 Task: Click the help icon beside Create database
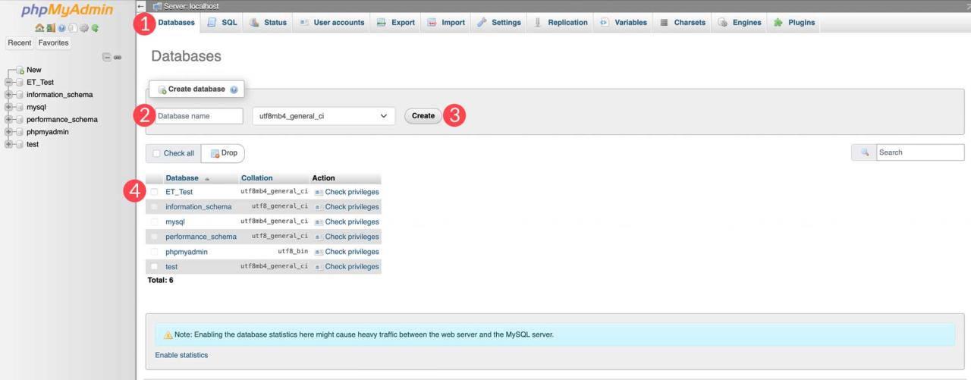click(x=234, y=90)
